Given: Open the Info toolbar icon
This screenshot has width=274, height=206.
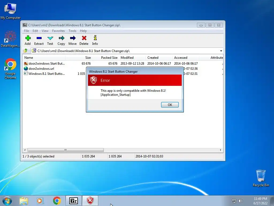Looking at the screenshot, I should 95,40.
